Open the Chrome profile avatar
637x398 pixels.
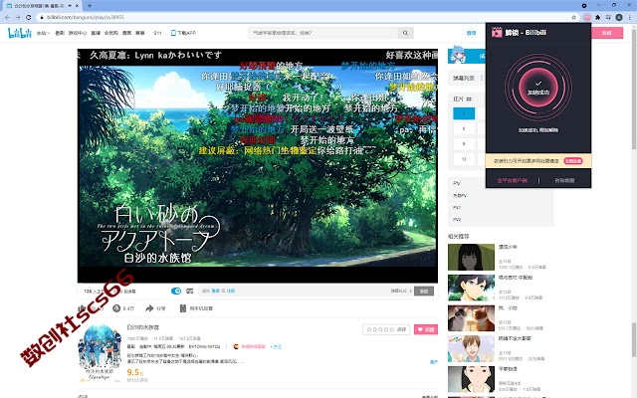coord(619,17)
